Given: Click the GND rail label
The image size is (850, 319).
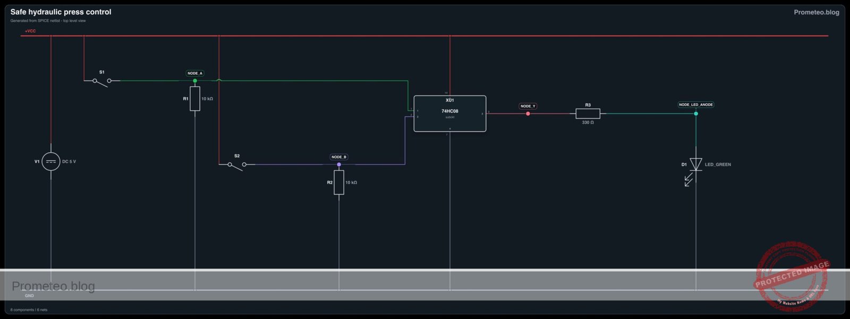Looking at the screenshot, I should point(29,296).
